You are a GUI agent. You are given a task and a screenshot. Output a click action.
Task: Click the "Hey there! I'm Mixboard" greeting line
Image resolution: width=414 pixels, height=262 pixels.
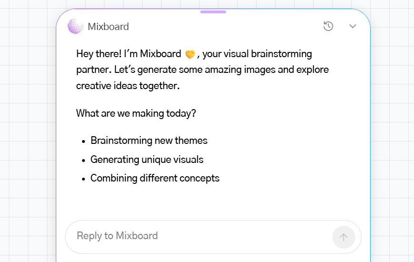129,54
